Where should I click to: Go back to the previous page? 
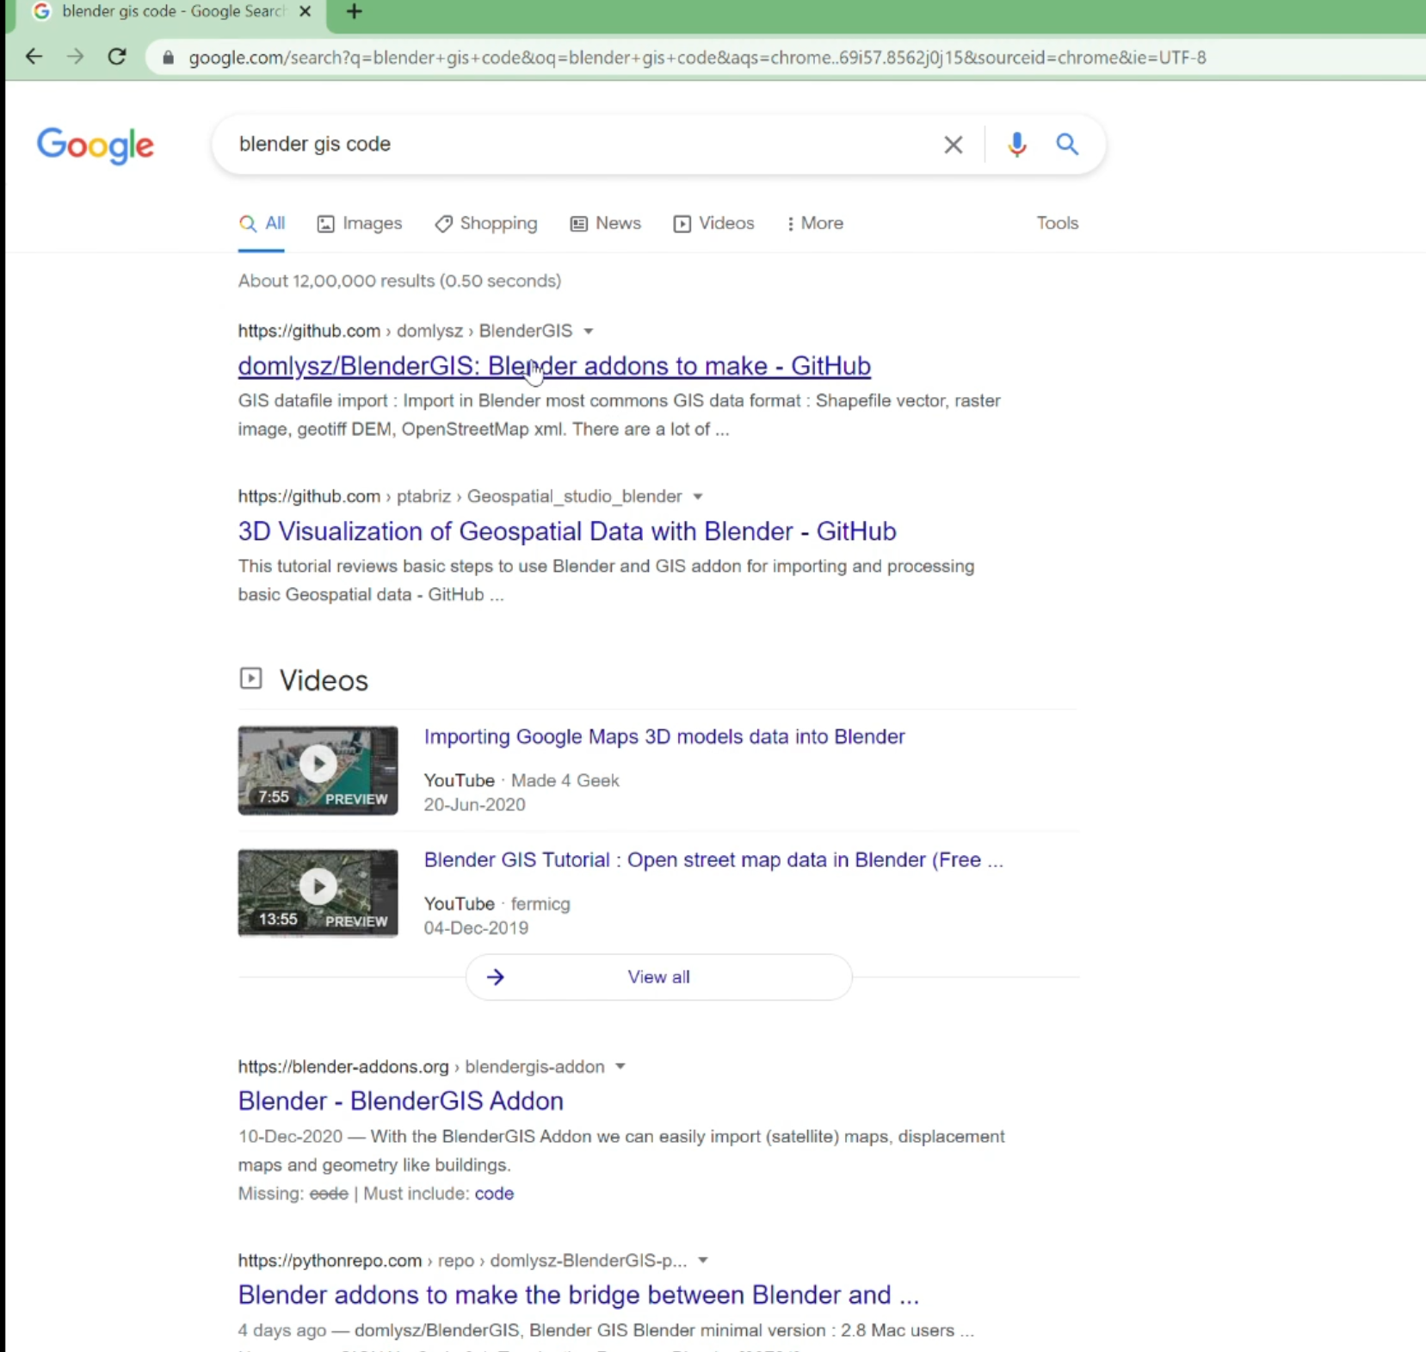34,57
